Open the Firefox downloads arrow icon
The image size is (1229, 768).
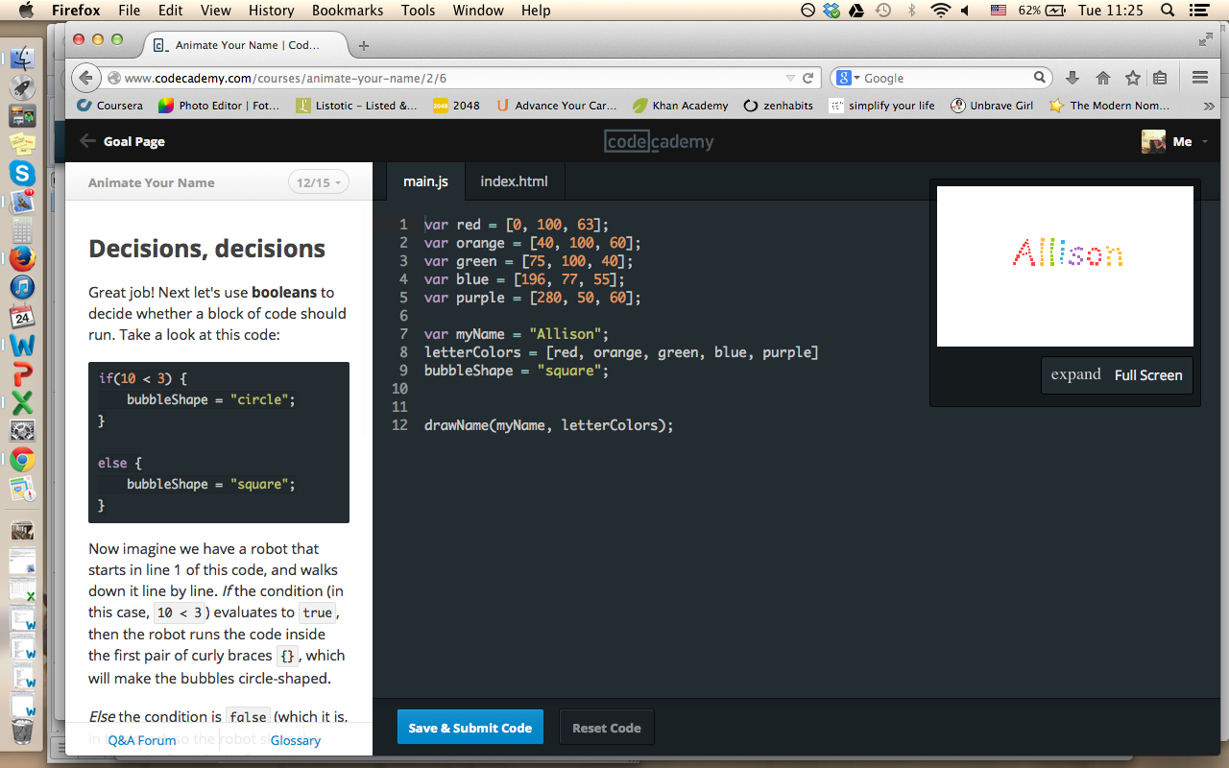1072,78
